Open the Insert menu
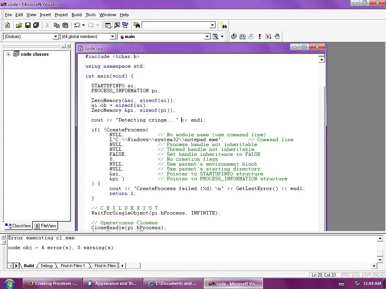Image resolution: width=386 pixels, height=289 pixels. point(45,15)
